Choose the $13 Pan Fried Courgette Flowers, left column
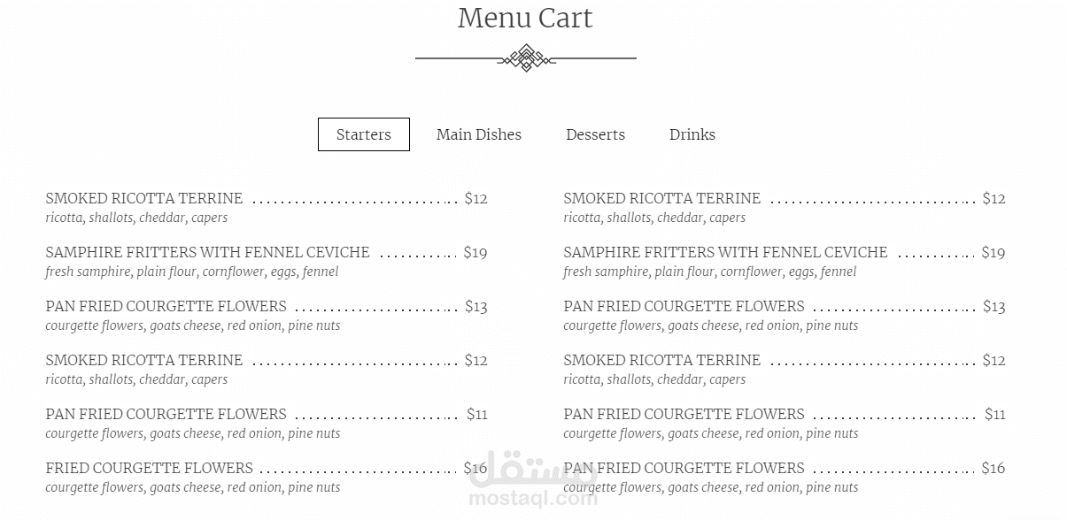 pos(166,307)
